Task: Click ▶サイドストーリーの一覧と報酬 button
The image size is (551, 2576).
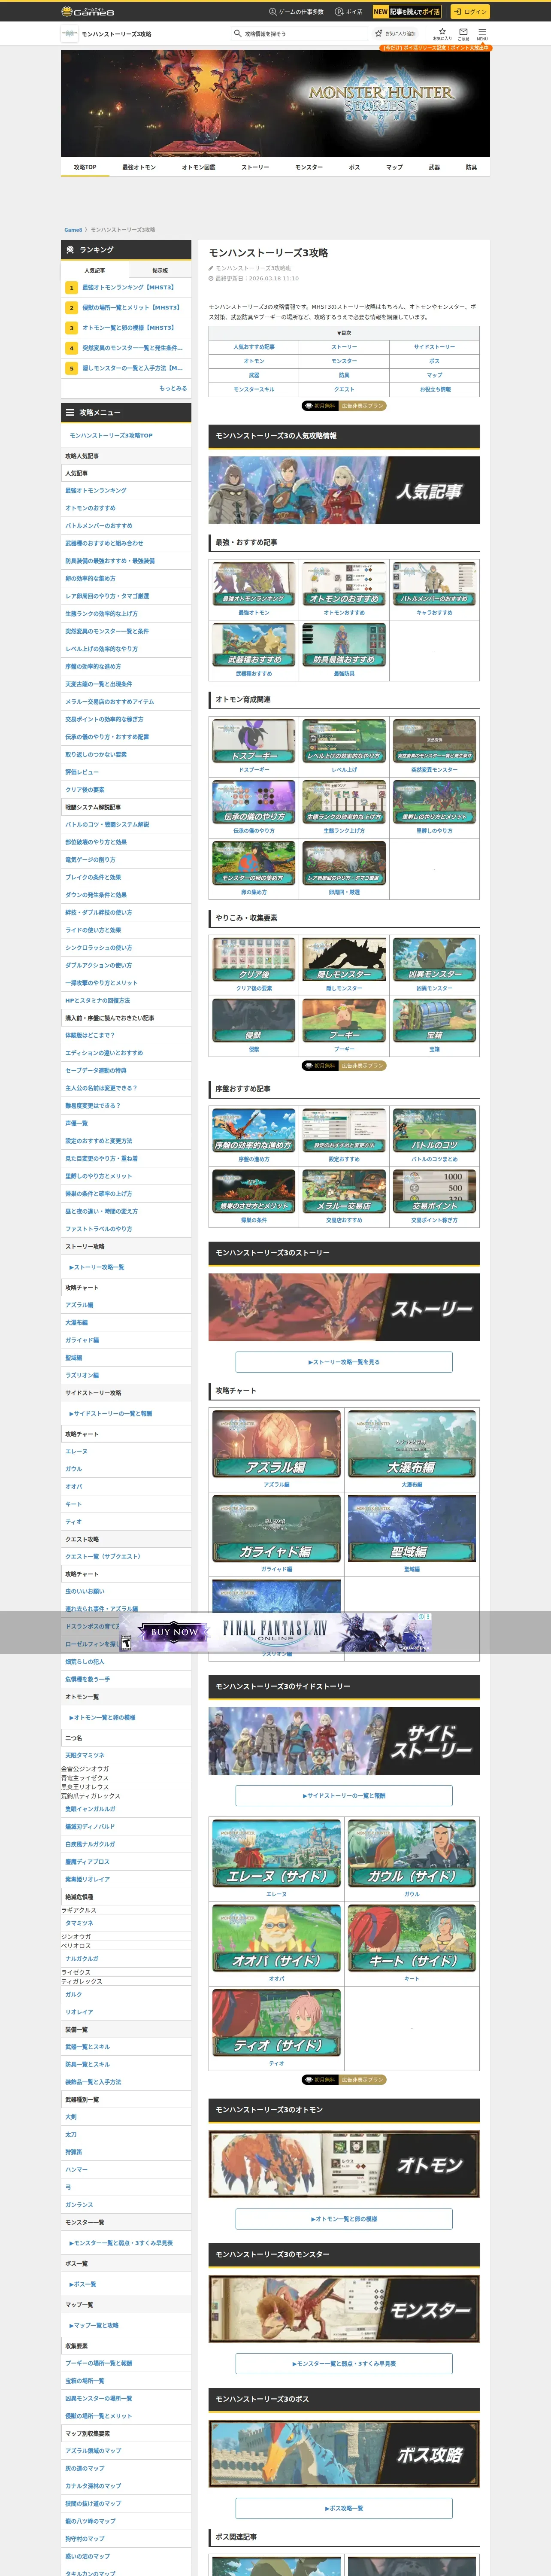Action: [x=344, y=1795]
